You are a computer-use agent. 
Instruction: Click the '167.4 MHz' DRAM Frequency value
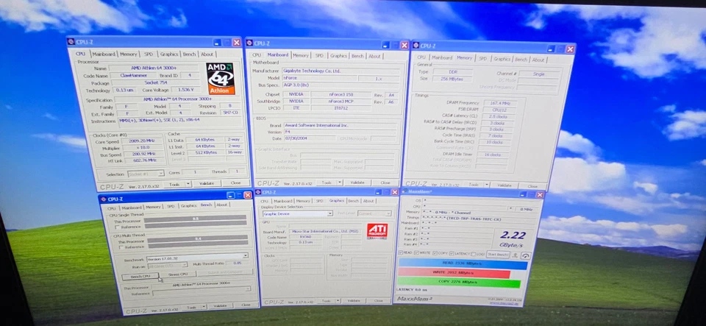pos(500,103)
